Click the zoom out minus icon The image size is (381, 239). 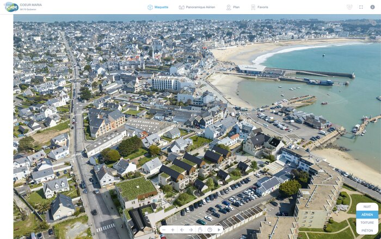(x=164, y=230)
